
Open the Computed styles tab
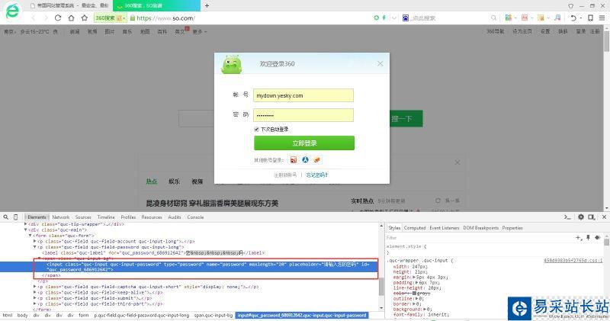[415, 228]
